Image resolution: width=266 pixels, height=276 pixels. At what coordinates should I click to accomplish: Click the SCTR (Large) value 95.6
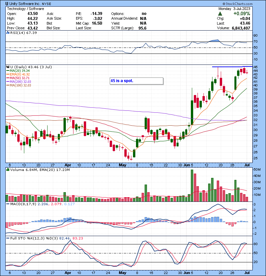(142, 28)
